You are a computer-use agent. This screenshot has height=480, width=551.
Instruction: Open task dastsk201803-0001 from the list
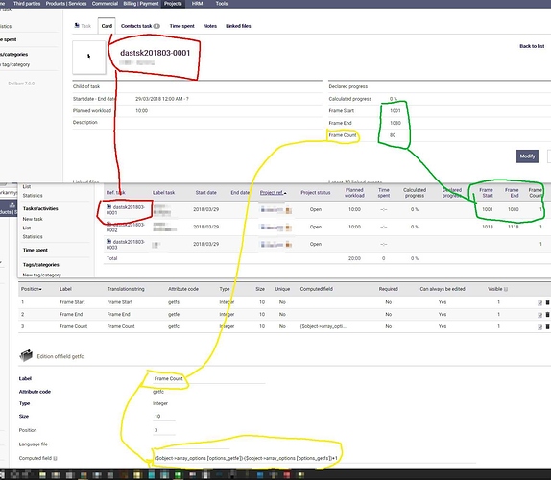(x=126, y=210)
